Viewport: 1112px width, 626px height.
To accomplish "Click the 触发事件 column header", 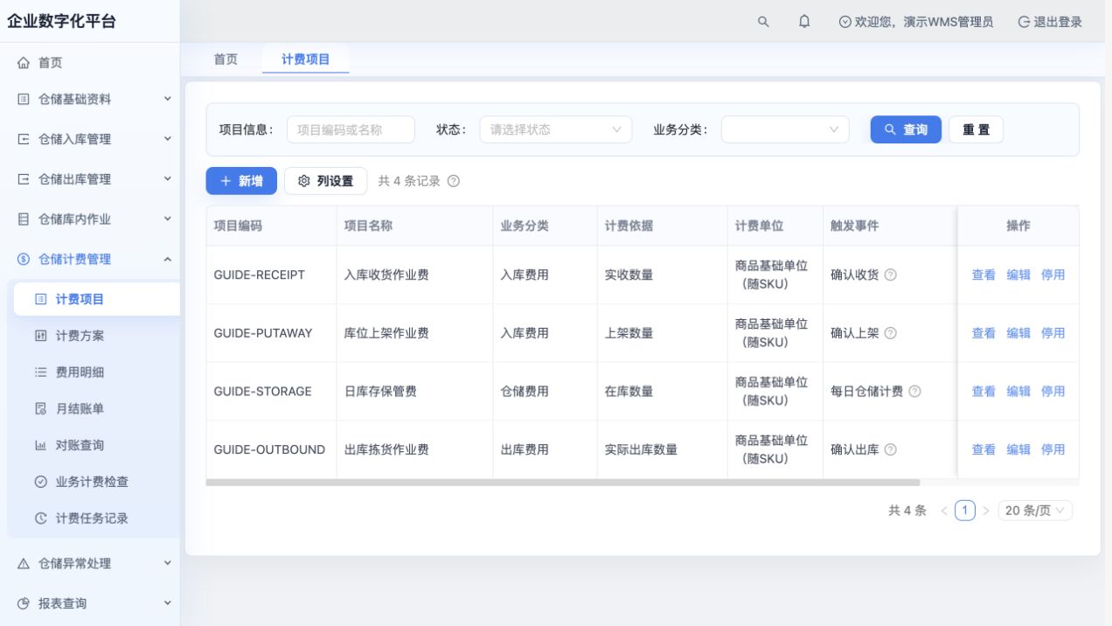I will pyautogui.click(x=890, y=226).
